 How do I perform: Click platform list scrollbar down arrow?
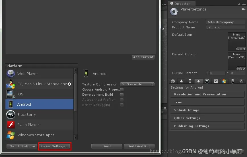click(x=75, y=138)
